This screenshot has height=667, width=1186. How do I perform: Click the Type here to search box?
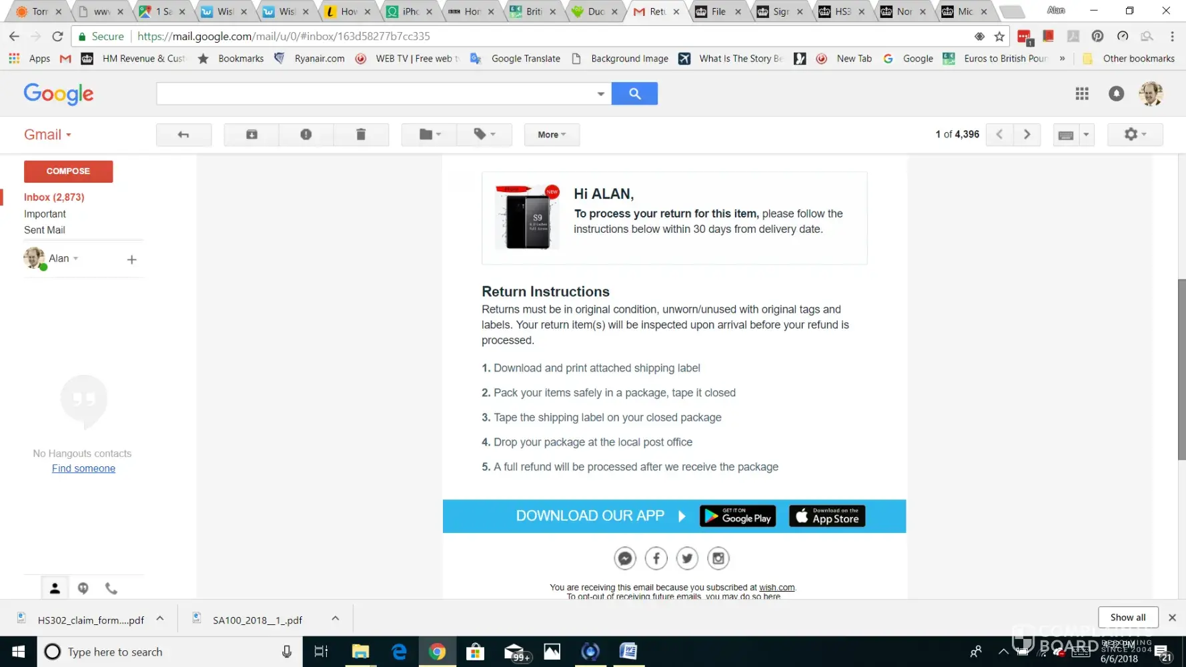tap(170, 652)
